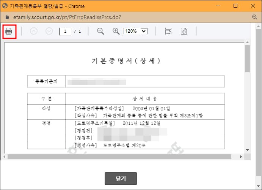
Task: Click the text 도로명주소법 제20조
Action: [x=124, y=145]
